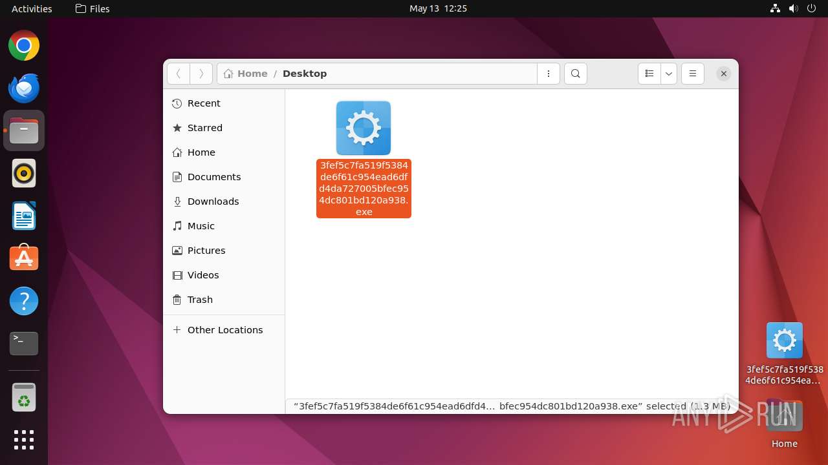828x465 pixels.
Task: Launch Rhythmbox music player from dock
Action: point(24,174)
